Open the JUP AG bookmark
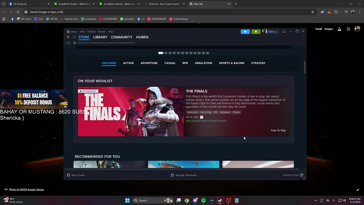364x205 pixels. pos(51,19)
